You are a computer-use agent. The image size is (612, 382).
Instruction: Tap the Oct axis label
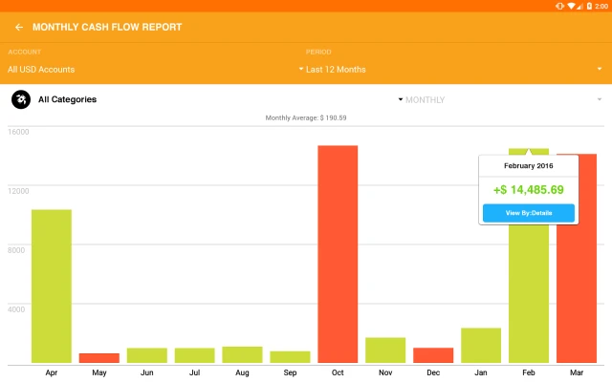click(x=338, y=372)
